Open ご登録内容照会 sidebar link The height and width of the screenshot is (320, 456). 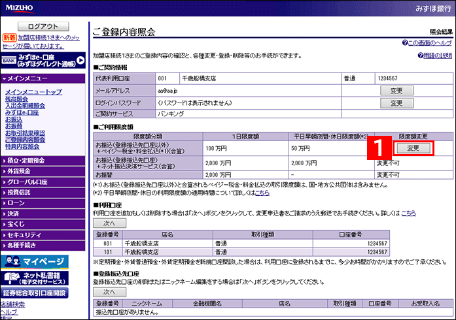tap(25, 140)
